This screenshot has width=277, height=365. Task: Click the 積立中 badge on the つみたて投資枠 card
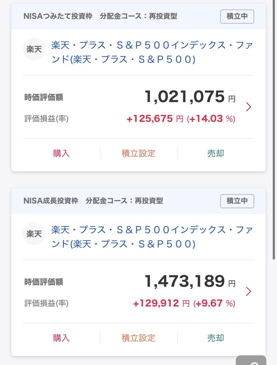[237, 16]
